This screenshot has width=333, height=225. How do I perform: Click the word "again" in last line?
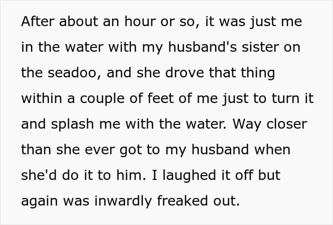(38, 201)
